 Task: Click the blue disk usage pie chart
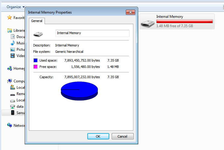79,91
